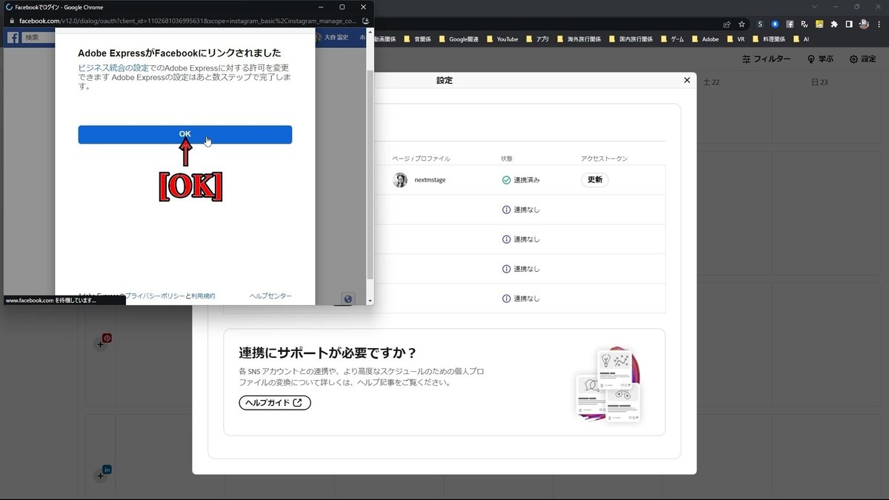Image resolution: width=889 pixels, height=500 pixels.
Task: Click the S extension icon
Action: 760,24
